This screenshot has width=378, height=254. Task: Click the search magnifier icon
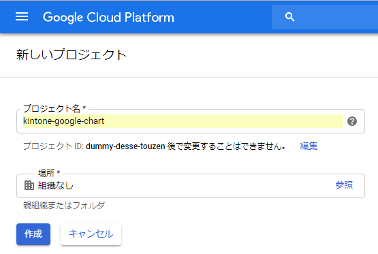tap(289, 17)
